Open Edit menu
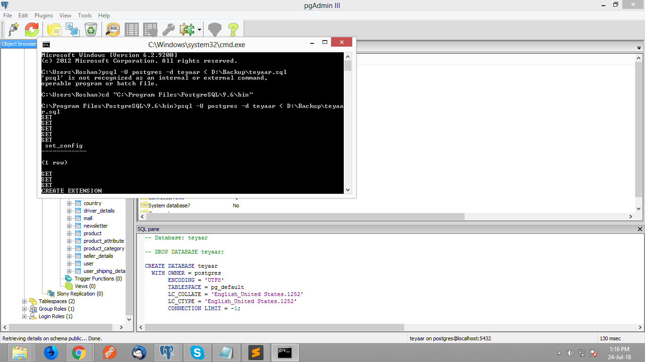The image size is (645, 362). pyautogui.click(x=23, y=16)
